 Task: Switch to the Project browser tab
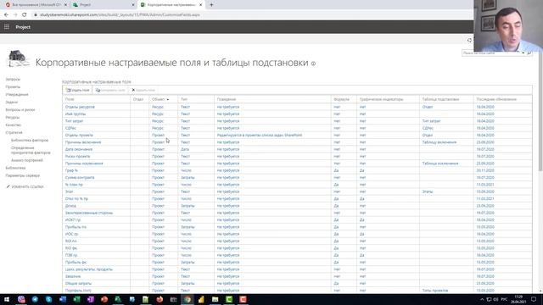(x=103, y=5)
